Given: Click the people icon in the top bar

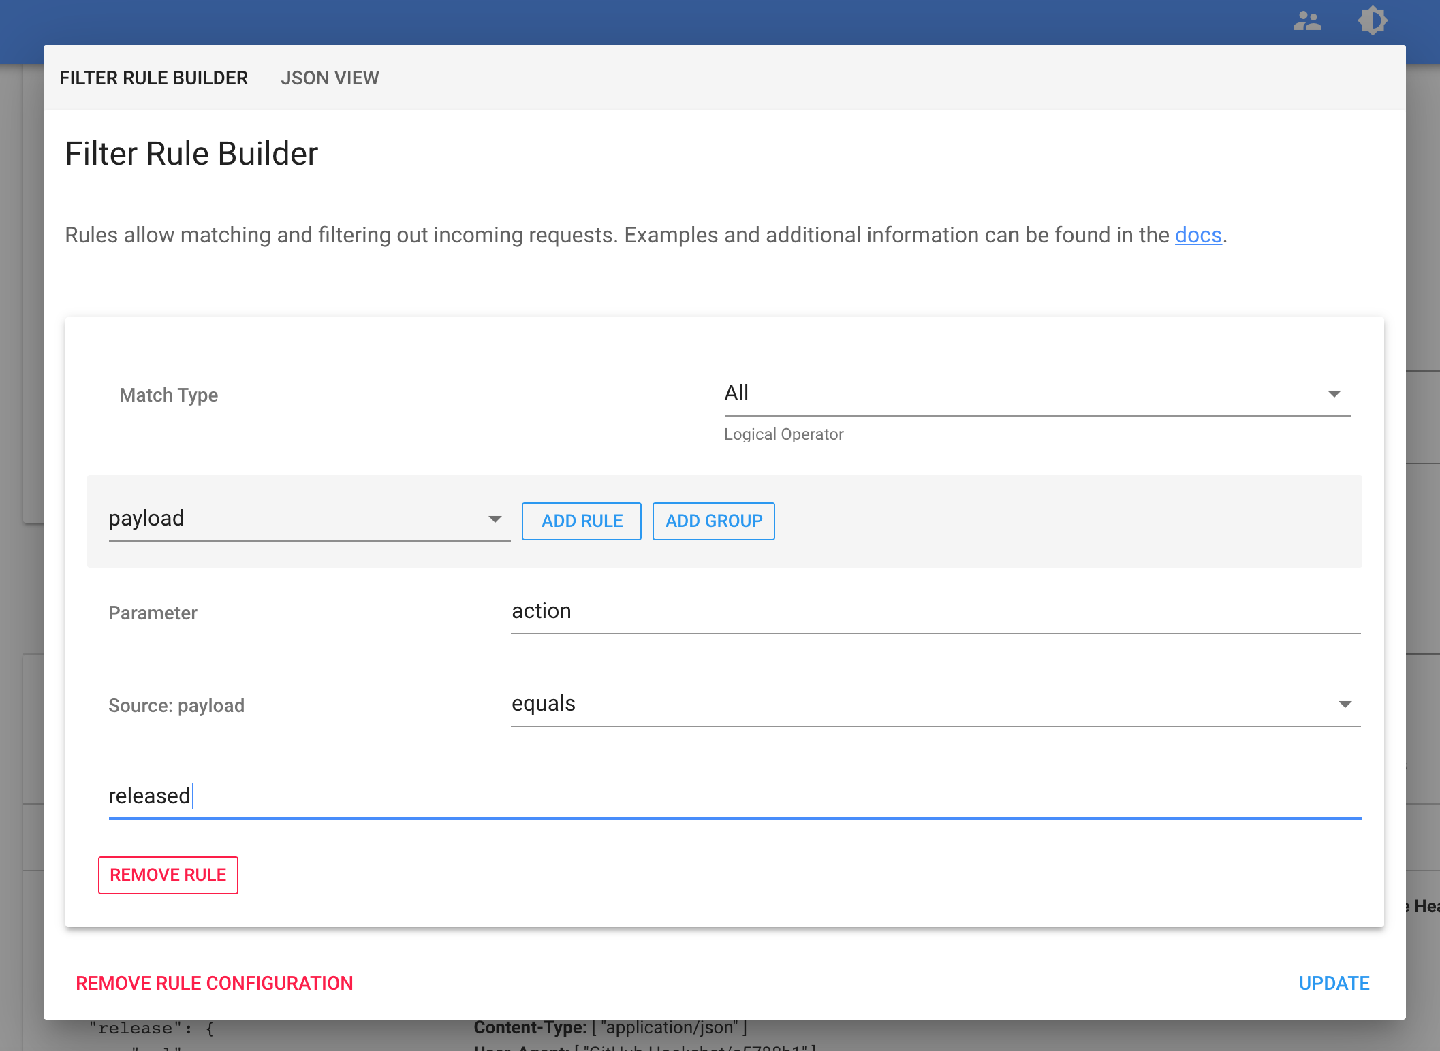Looking at the screenshot, I should pyautogui.click(x=1307, y=21).
